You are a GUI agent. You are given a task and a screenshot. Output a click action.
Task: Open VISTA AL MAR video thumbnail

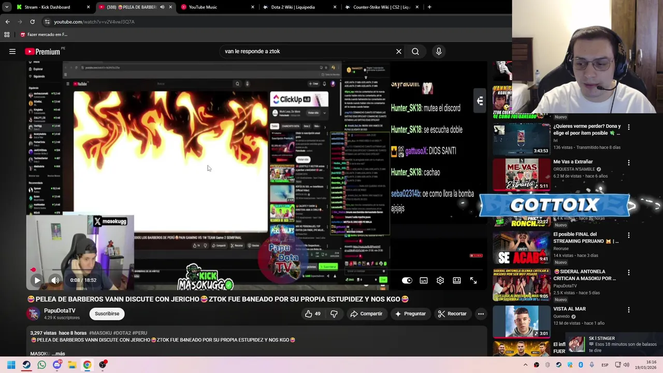coord(521,322)
